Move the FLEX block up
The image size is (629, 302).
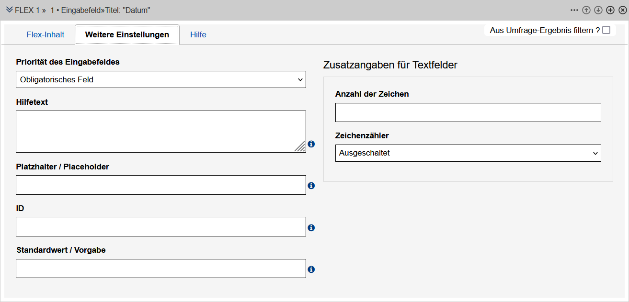click(586, 10)
